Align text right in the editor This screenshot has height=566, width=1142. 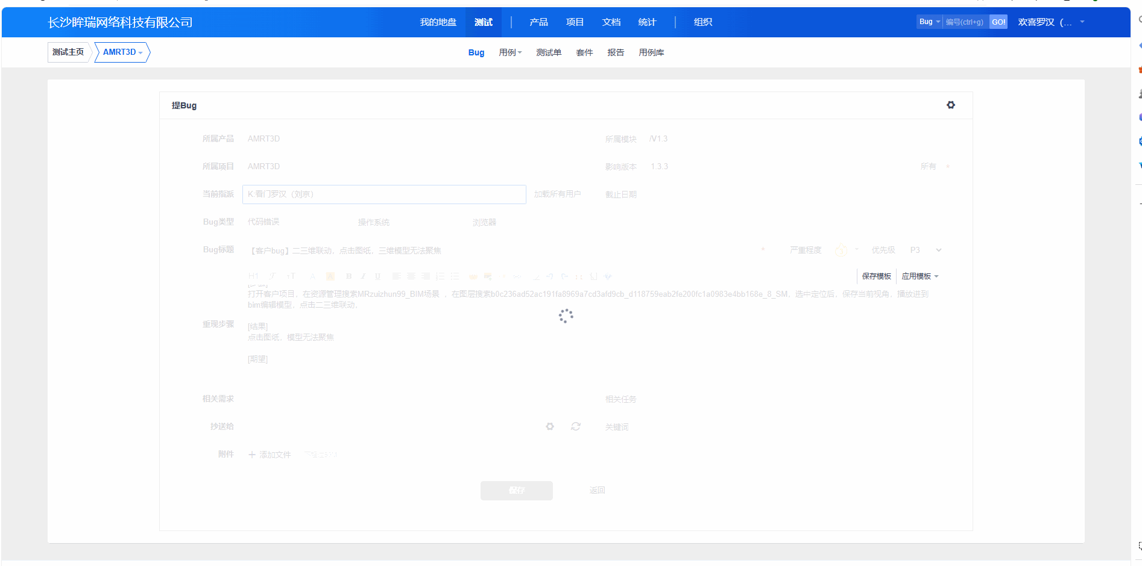(x=426, y=276)
